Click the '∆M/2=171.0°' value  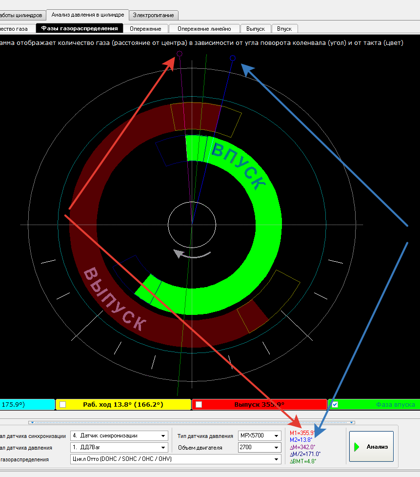tap(305, 454)
